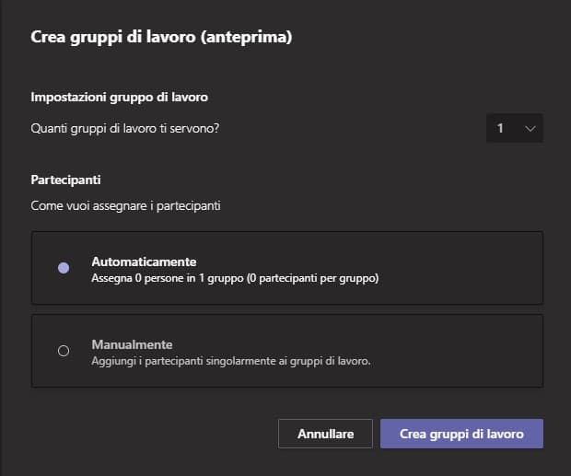Screen dimensions: 571x476
Task: Click the number 1 in room count selector
Action: tap(500, 128)
